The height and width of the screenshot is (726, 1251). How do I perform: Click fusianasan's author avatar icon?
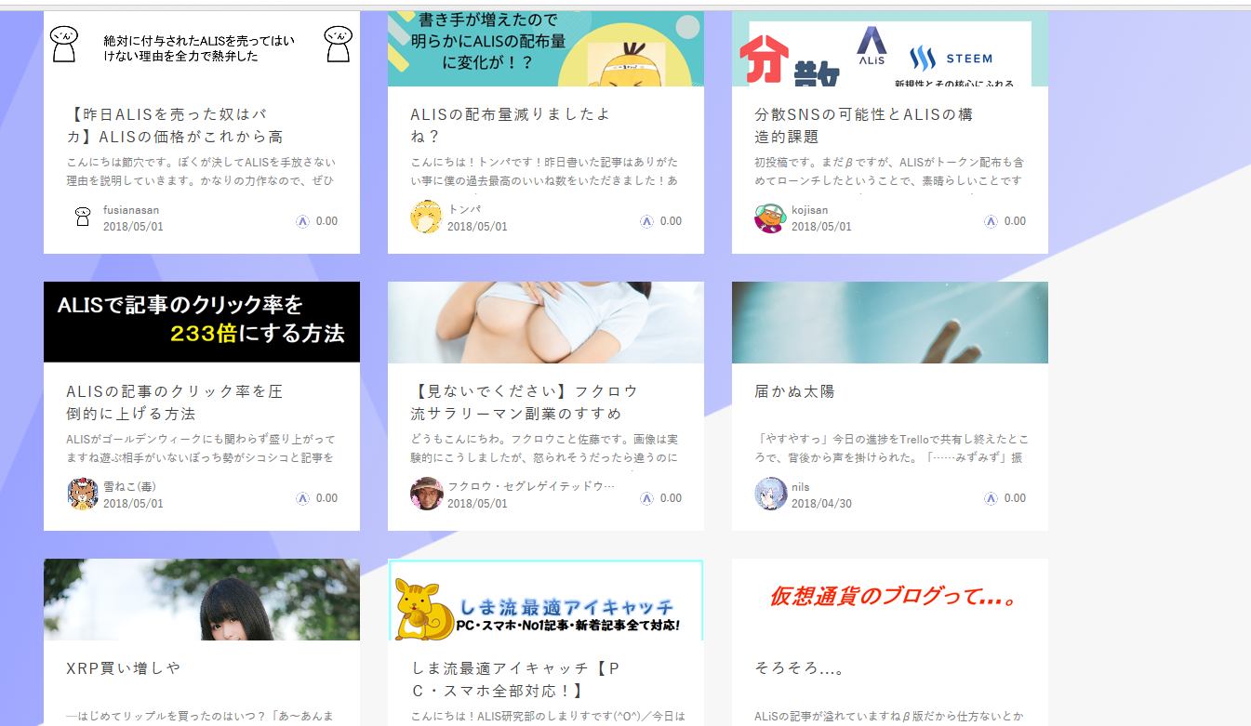point(82,217)
